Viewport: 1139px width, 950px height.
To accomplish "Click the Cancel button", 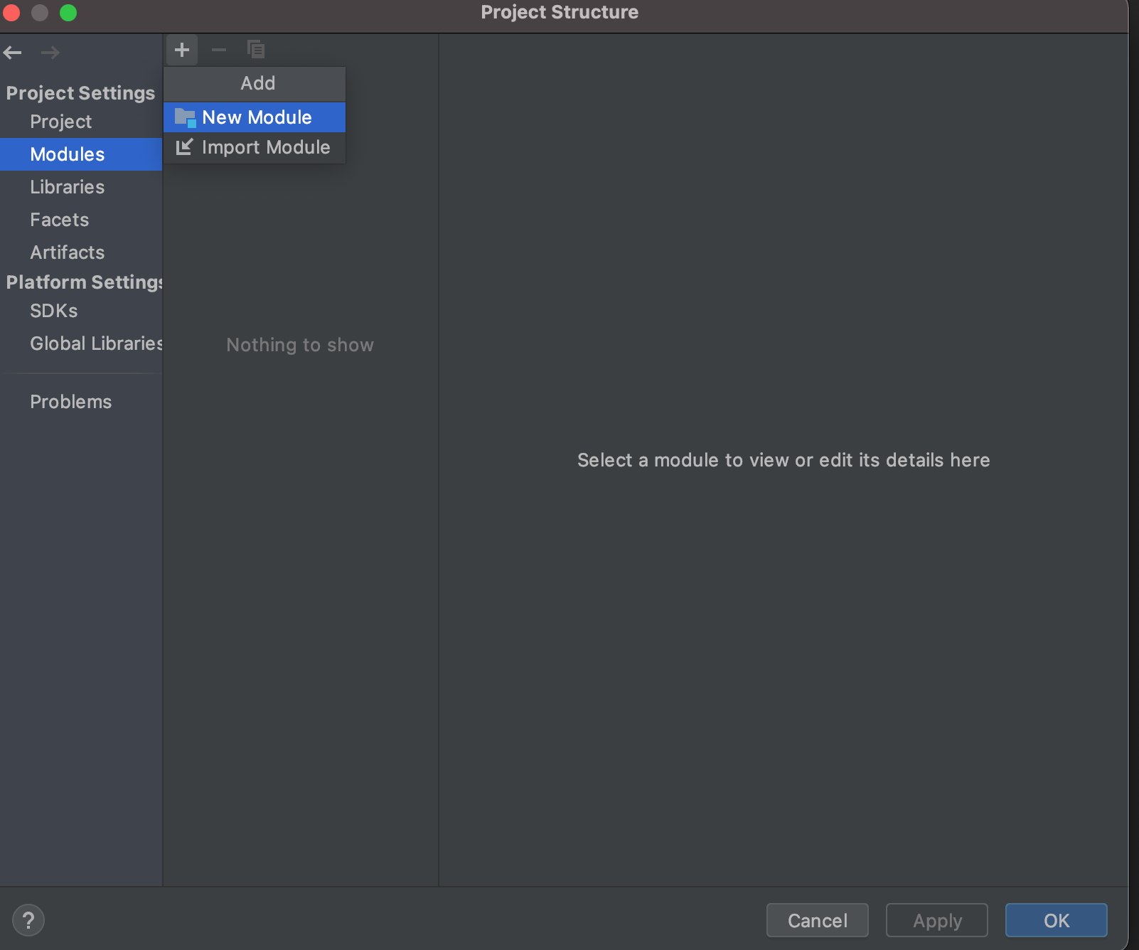I will [818, 920].
